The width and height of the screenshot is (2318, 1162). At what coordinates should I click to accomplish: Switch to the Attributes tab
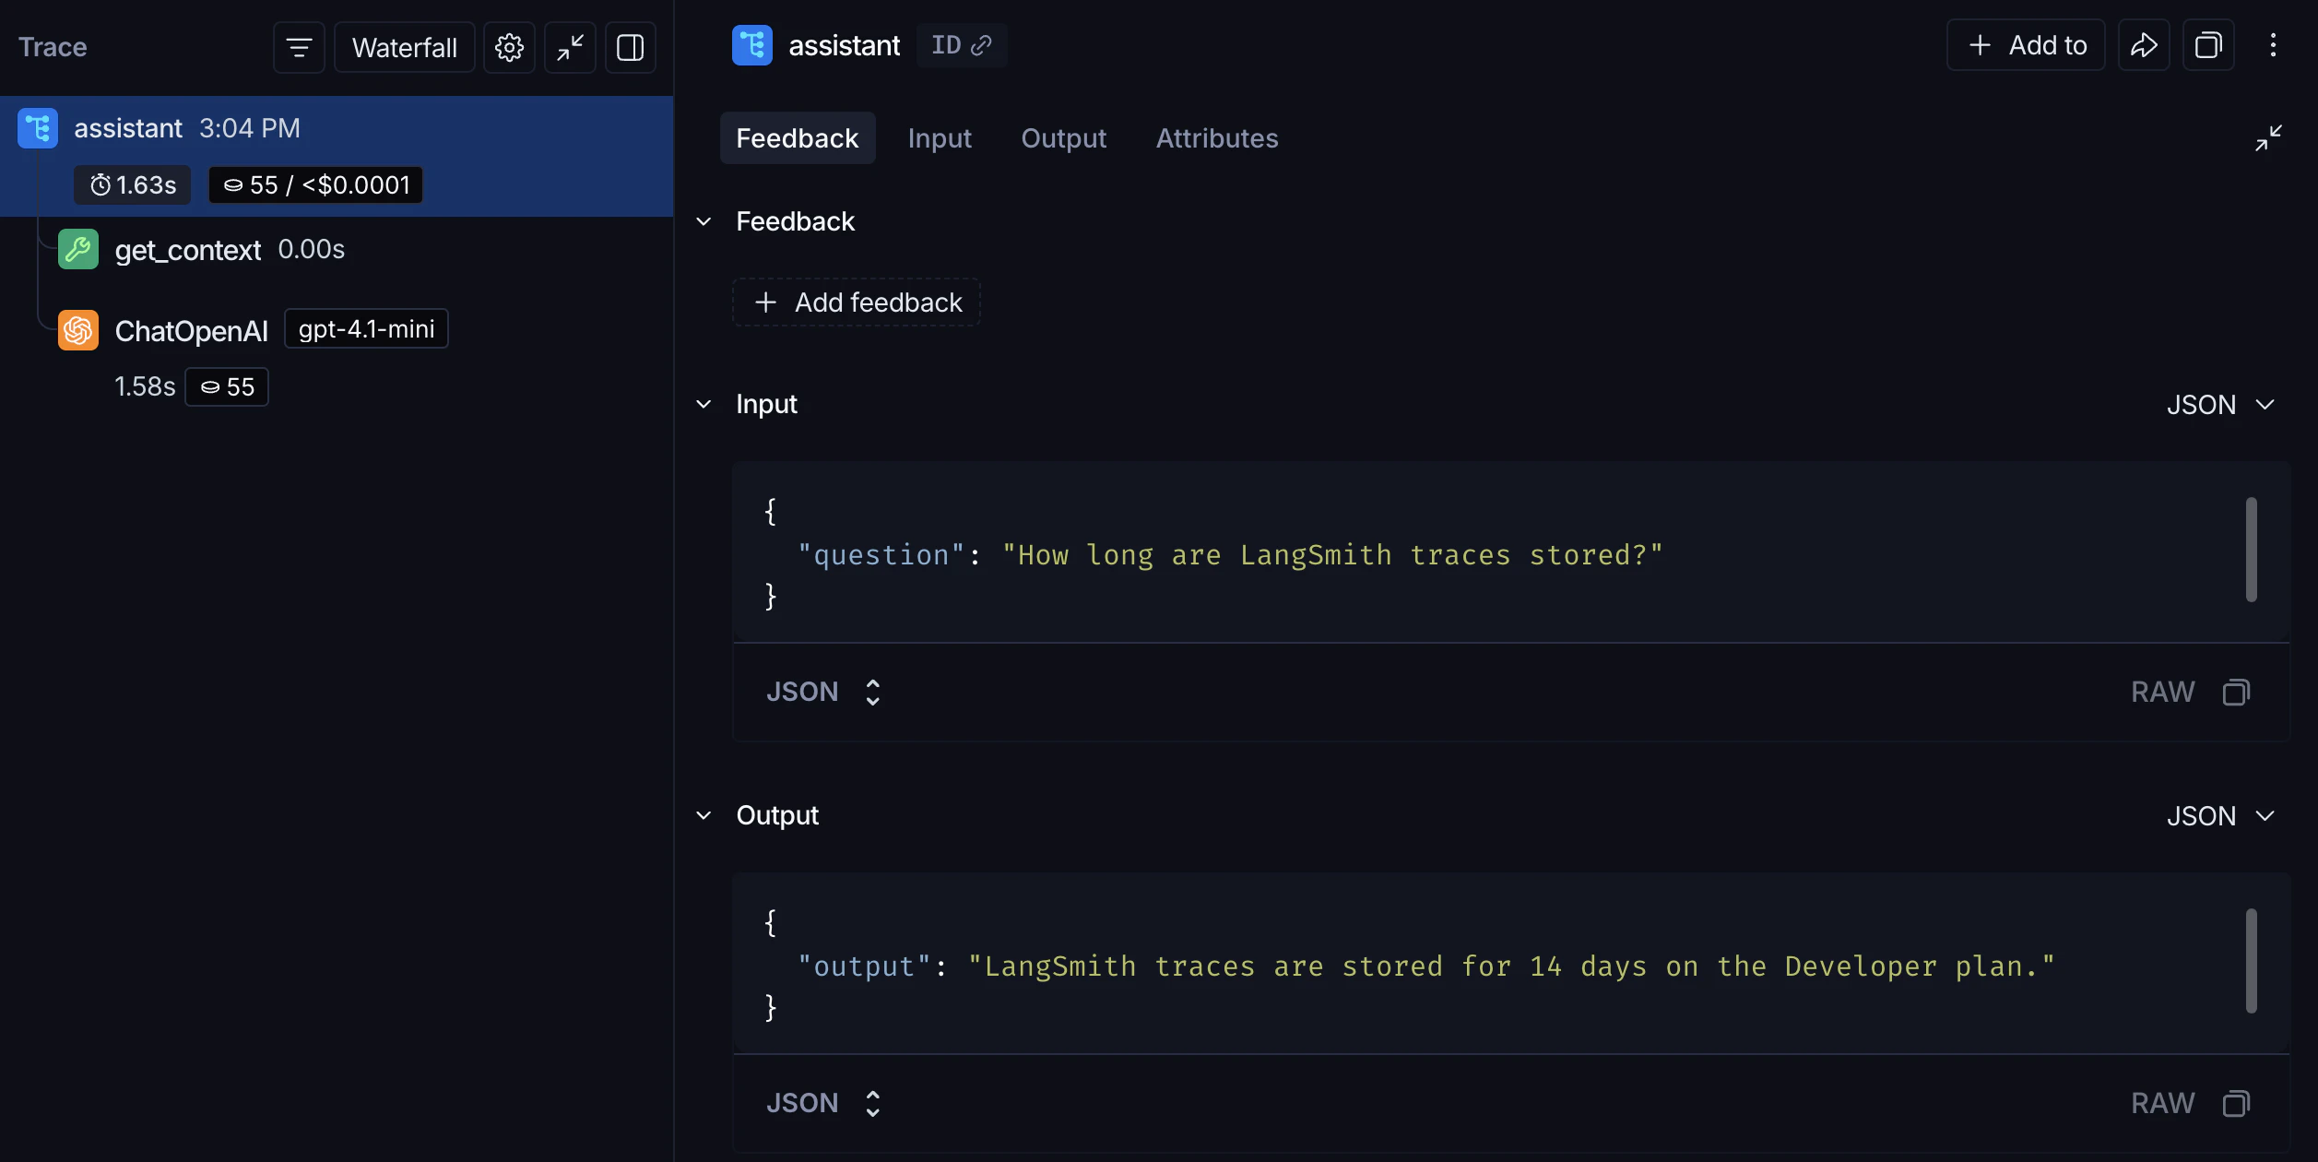[x=1217, y=137]
